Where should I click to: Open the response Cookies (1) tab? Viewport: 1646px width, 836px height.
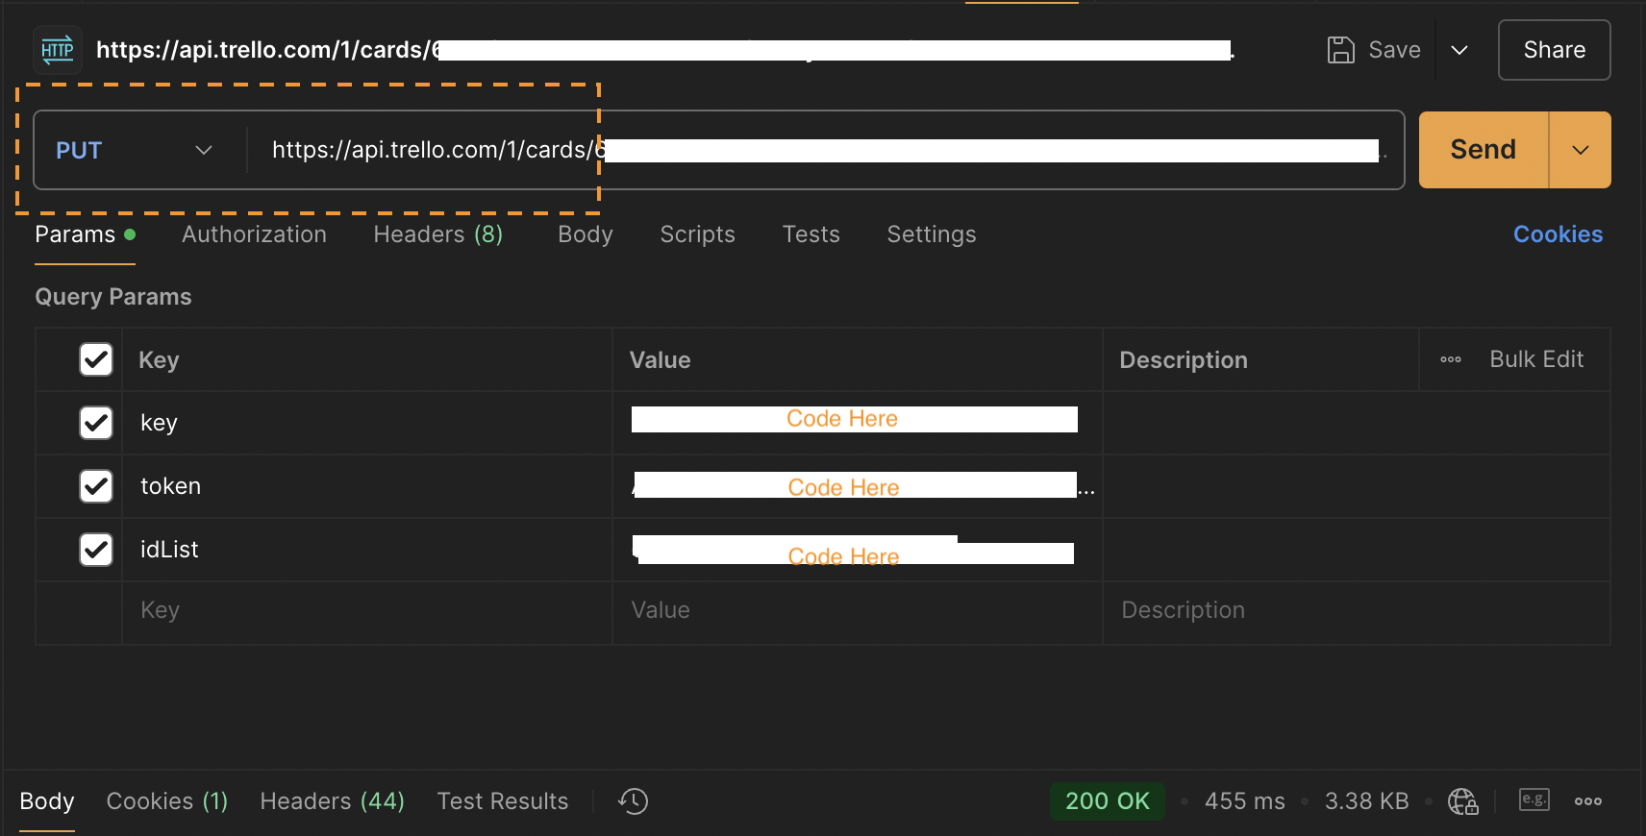pyautogui.click(x=167, y=801)
